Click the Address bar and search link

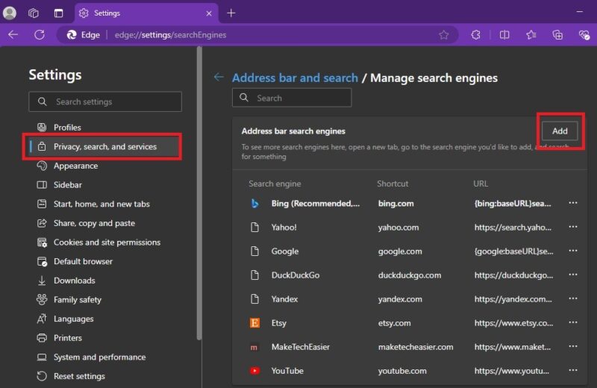(x=295, y=78)
